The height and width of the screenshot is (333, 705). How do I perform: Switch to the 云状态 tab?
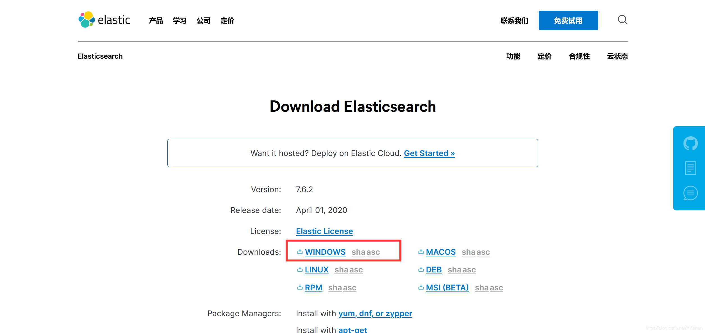[617, 56]
